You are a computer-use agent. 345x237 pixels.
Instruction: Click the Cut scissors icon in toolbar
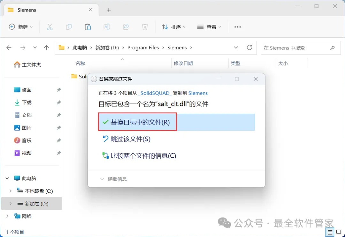click(x=50, y=27)
